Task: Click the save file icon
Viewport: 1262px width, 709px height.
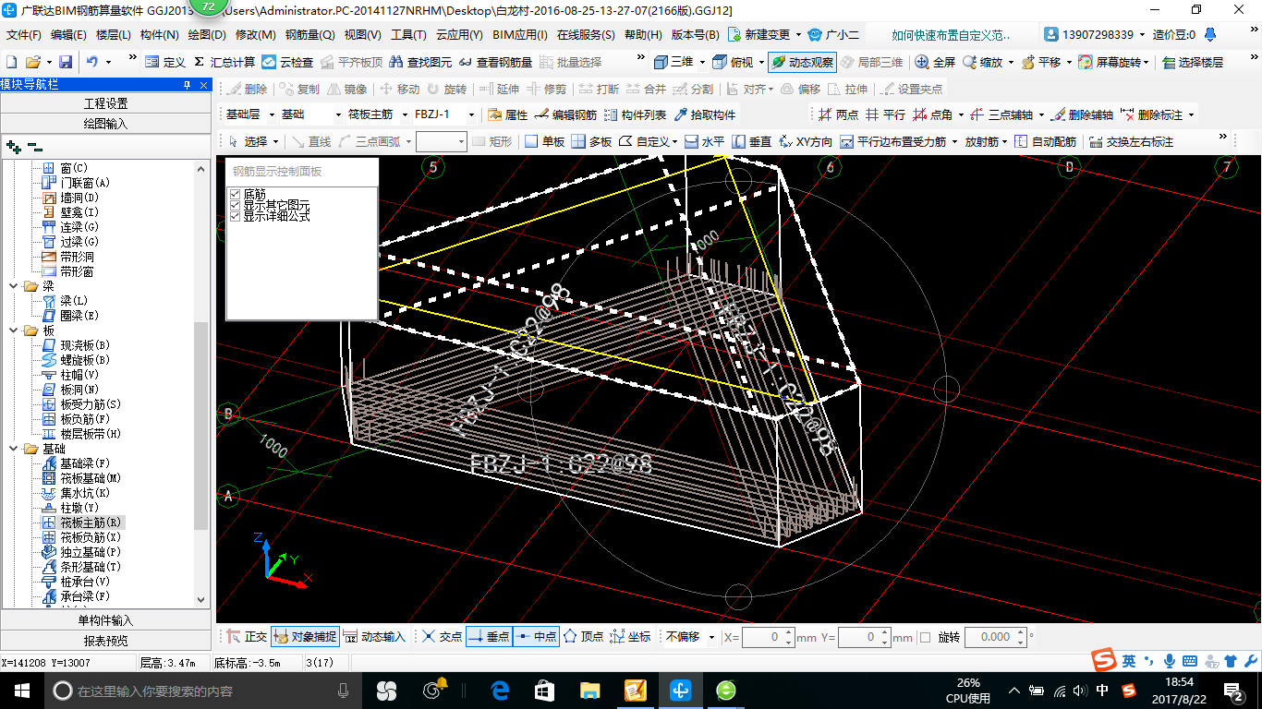Action: tap(66, 62)
